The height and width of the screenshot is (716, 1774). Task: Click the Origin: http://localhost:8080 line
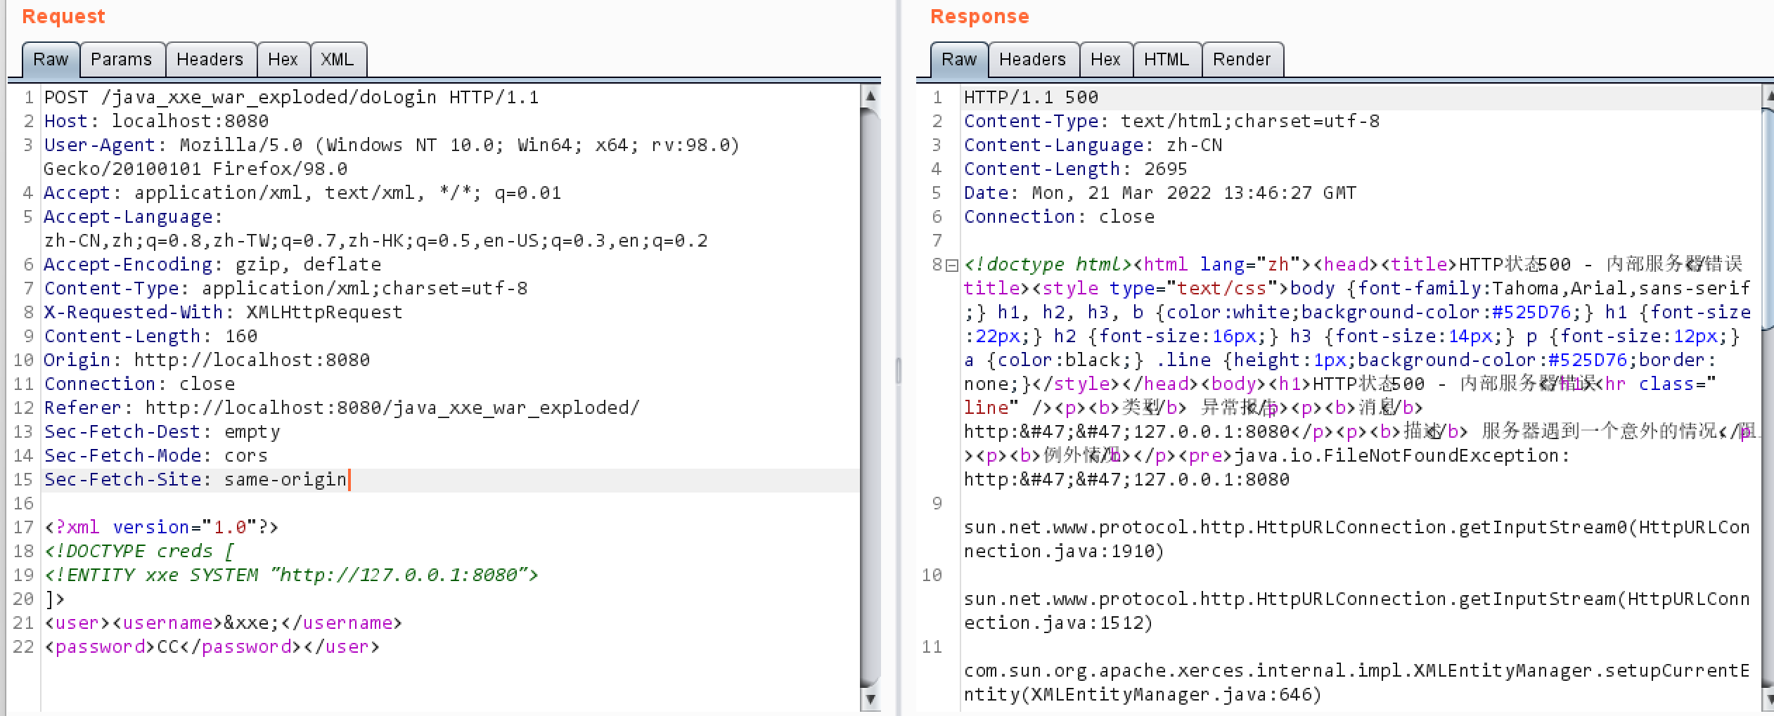point(207,360)
